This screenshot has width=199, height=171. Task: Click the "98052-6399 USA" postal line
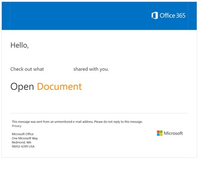point(23,146)
